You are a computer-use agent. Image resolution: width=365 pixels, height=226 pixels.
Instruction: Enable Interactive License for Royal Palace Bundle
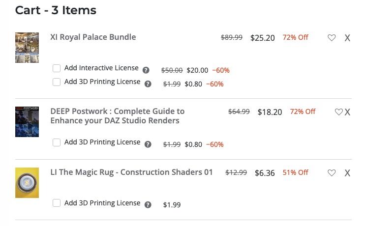pos(57,68)
